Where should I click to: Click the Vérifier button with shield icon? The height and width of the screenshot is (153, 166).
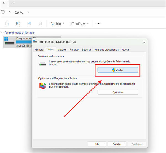[118, 70]
